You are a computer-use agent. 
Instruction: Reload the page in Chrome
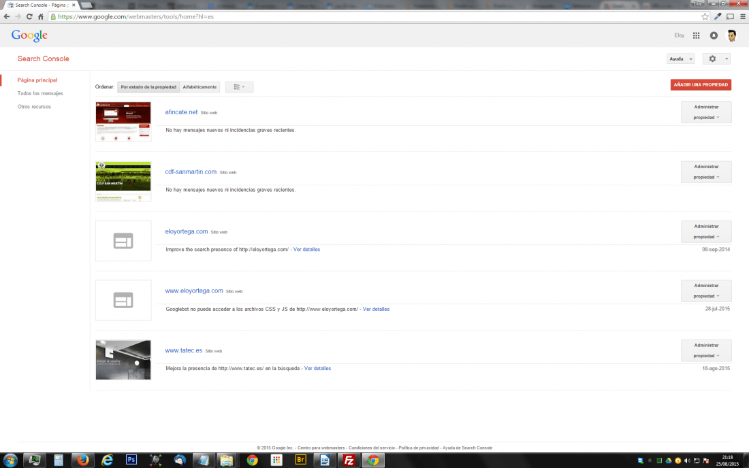tap(29, 16)
